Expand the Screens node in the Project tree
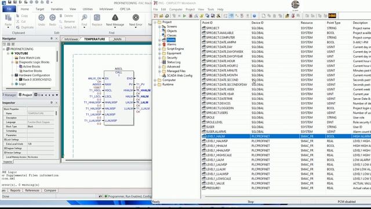371x209 pixels. tap(159, 27)
